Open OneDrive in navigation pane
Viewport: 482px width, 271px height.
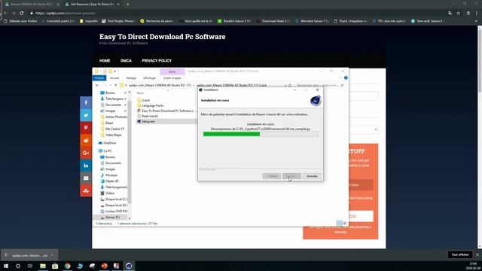coord(110,143)
